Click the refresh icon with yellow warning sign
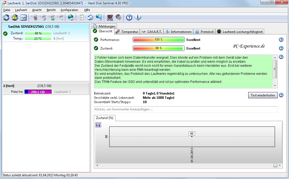This screenshot has width=289, height=179. pyautogui.click(x=15, y=17)
